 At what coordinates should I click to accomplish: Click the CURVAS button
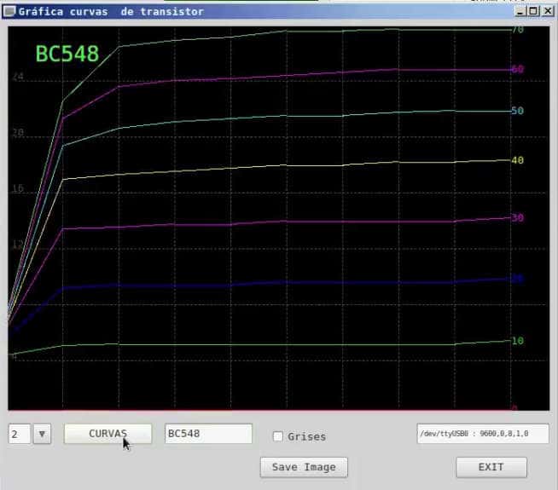(x=108, y=434)
